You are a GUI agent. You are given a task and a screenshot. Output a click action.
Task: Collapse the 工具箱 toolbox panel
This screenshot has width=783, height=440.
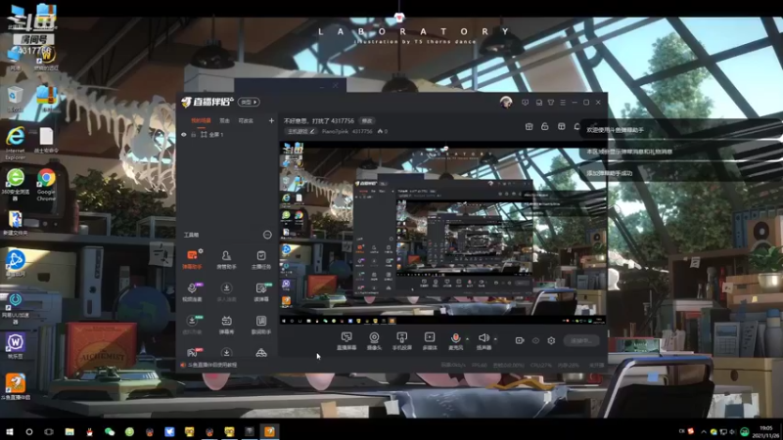coord(267,235)
